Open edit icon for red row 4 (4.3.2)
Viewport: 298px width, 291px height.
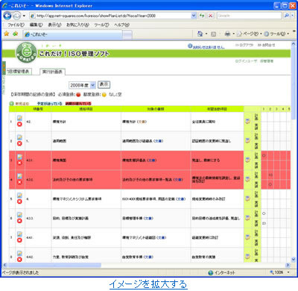tap(19, 176)
